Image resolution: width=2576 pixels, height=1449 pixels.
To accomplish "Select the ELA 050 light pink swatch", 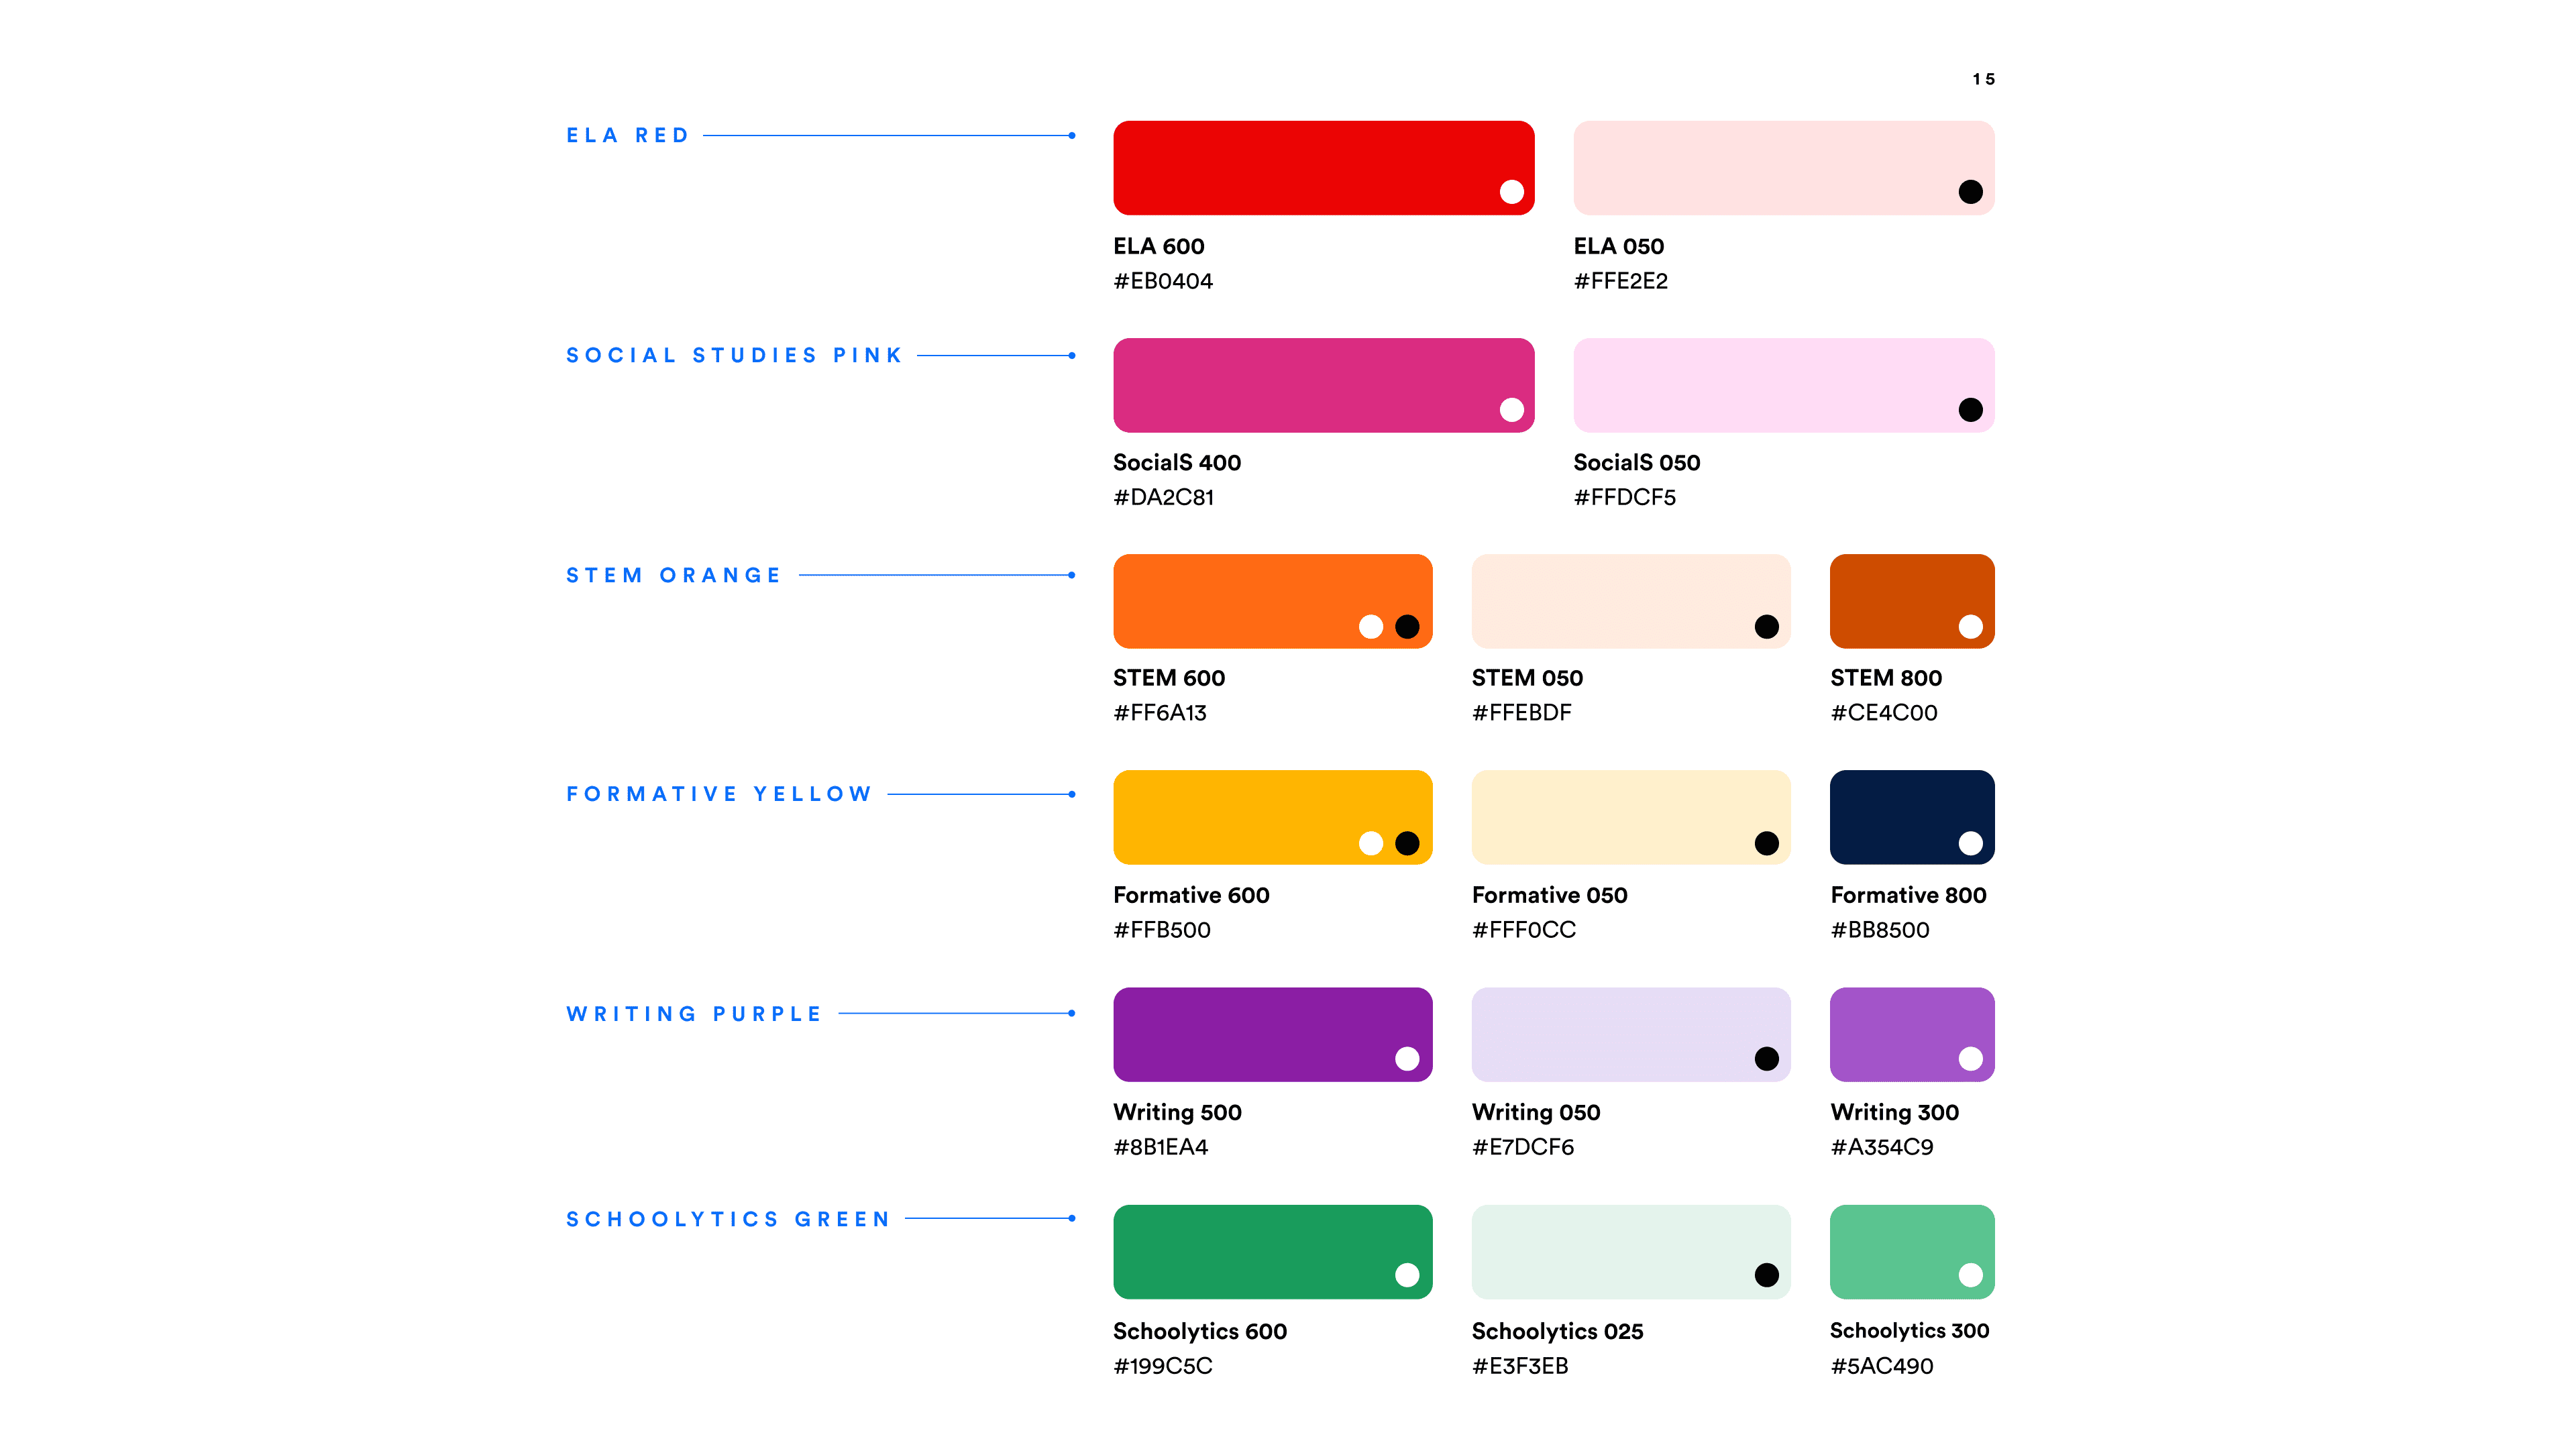I will [1783, 168].
